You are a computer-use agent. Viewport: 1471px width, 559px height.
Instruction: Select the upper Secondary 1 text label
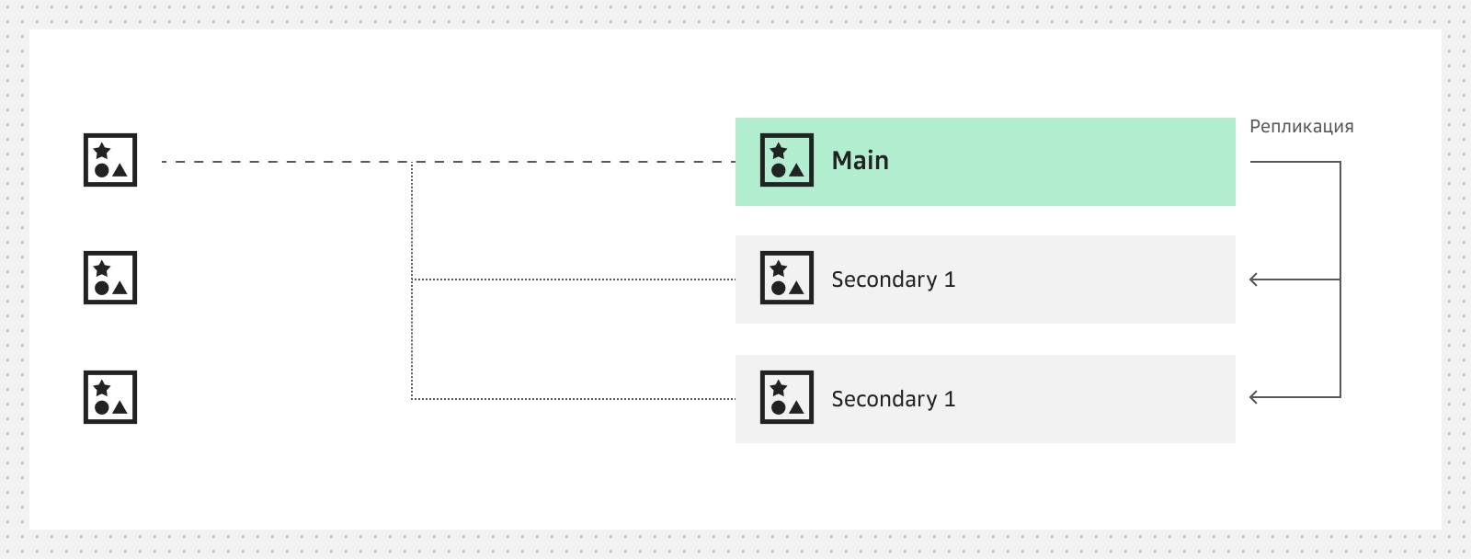pyautogui.click(x=893, y=279)
